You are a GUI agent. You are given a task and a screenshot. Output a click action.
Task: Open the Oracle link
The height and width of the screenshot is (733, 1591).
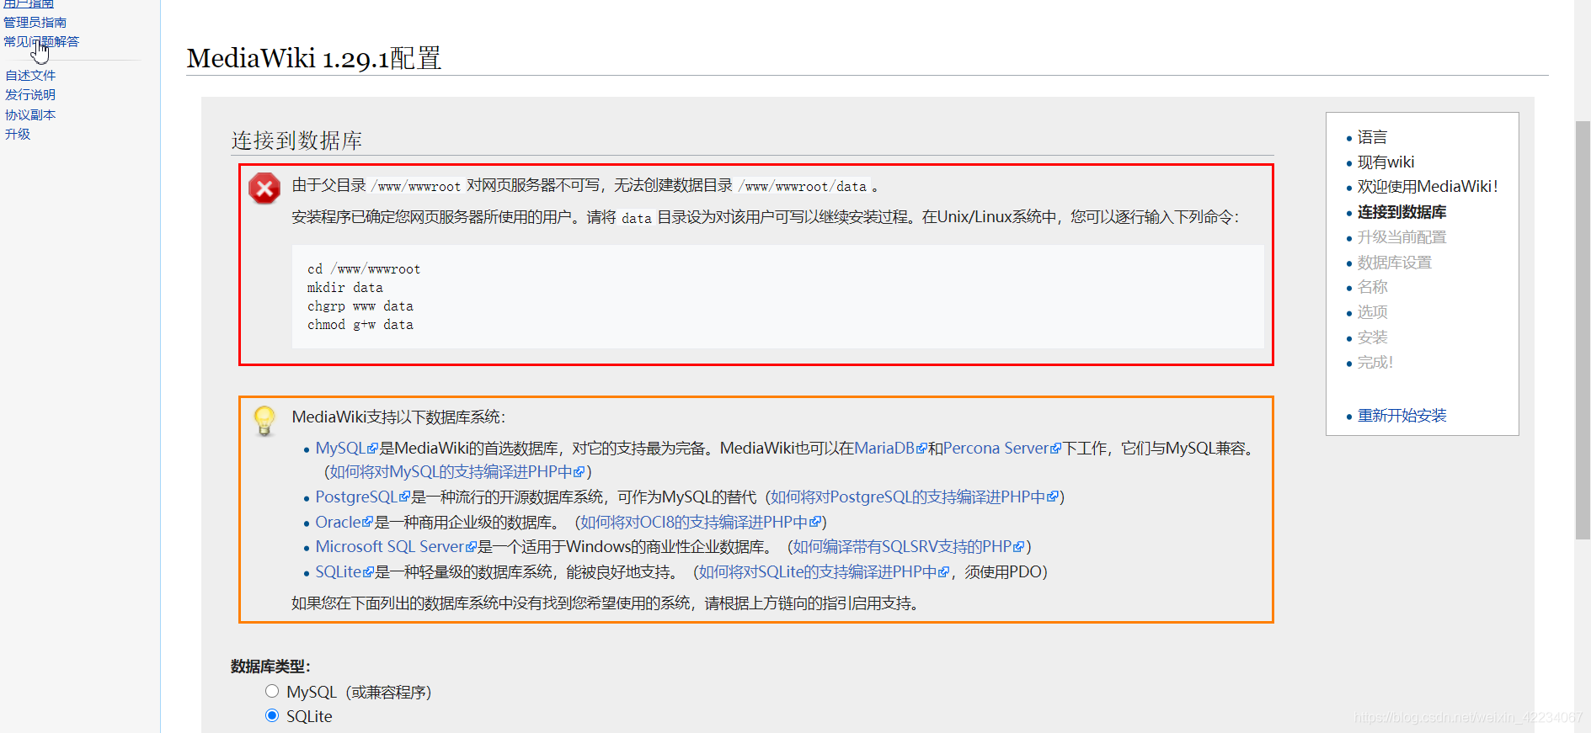344,522
